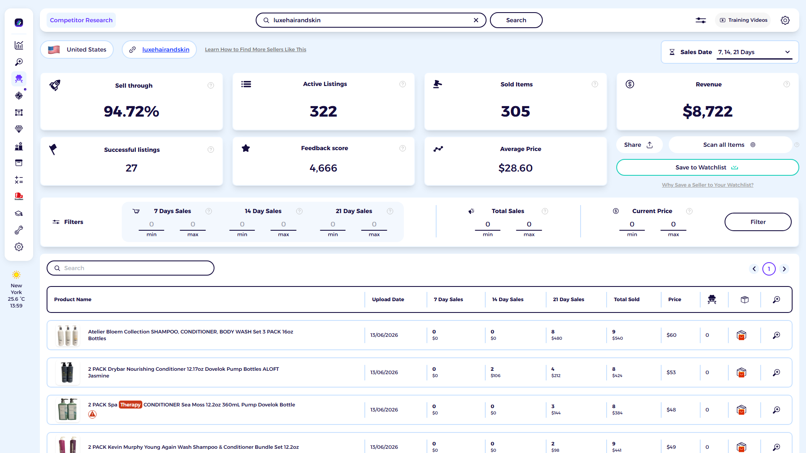
Task: Select page 1 in pagination
Action: pyautogui.click(x=769, y=269)
